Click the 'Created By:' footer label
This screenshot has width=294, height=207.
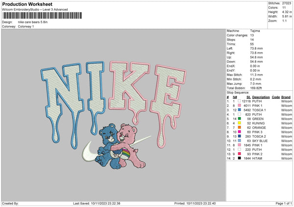[10, 203]
